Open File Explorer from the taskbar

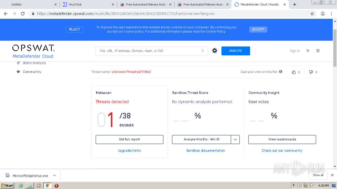(x=30, y=186)
